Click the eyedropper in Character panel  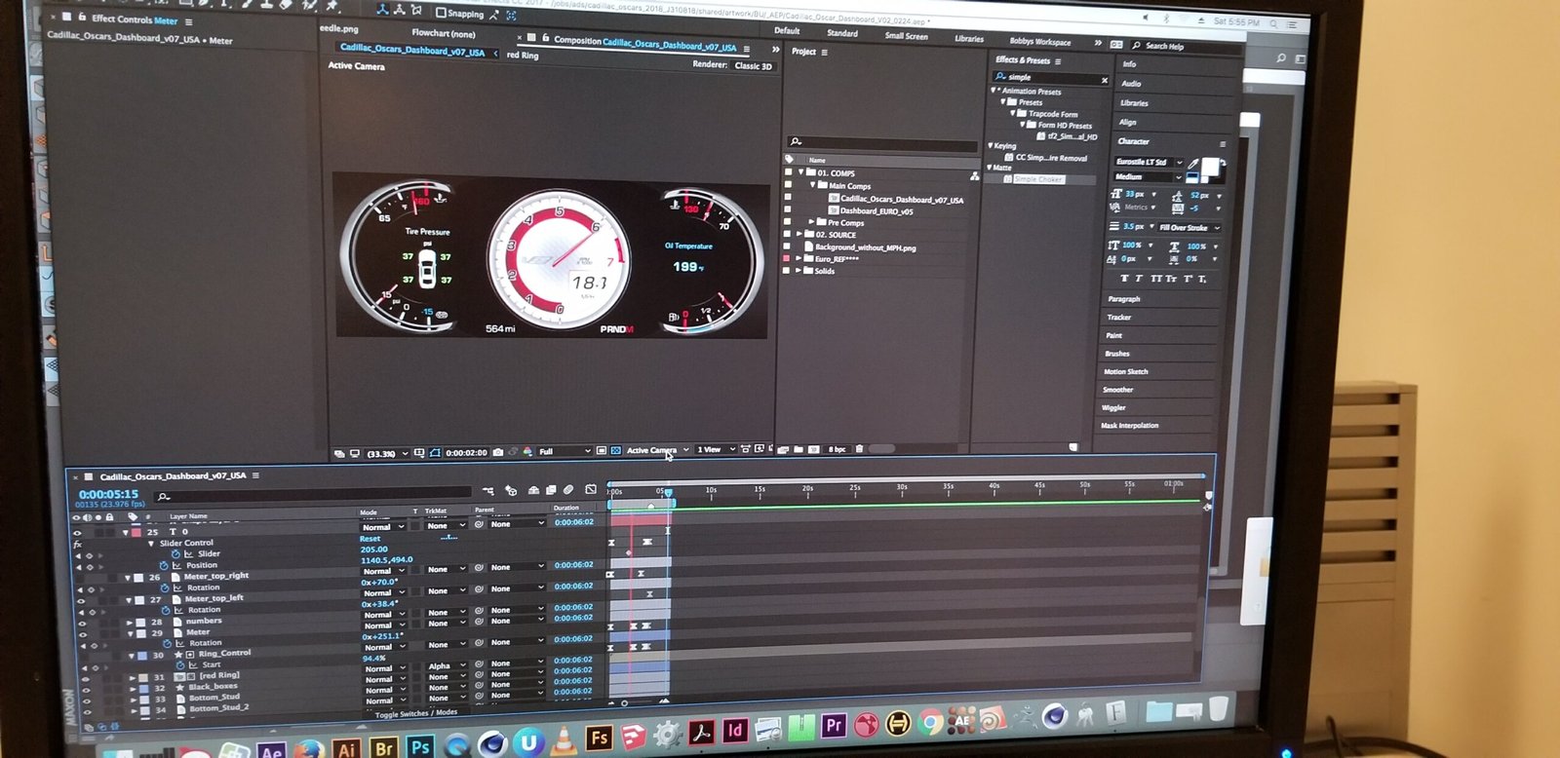click(x=1192, y=164)
